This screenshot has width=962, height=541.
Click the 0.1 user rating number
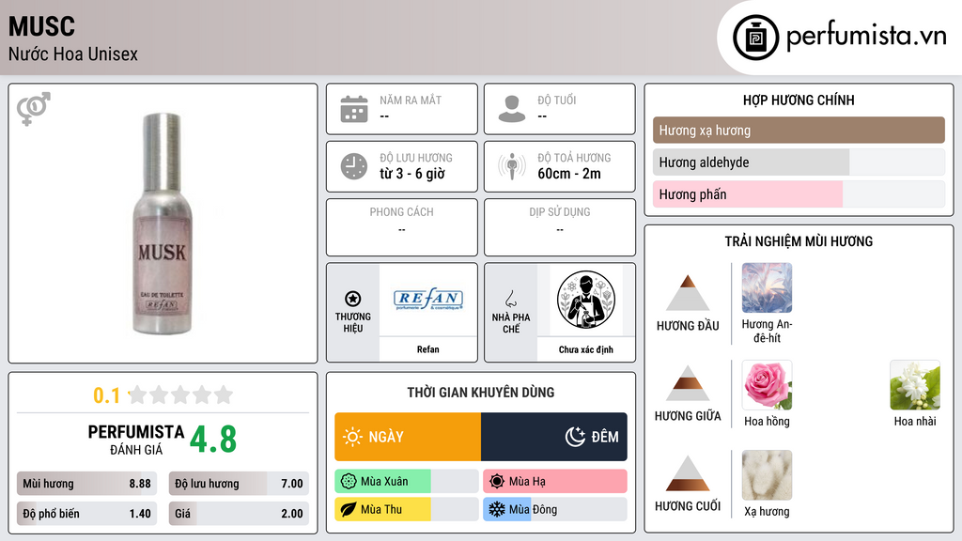[106, 395]
